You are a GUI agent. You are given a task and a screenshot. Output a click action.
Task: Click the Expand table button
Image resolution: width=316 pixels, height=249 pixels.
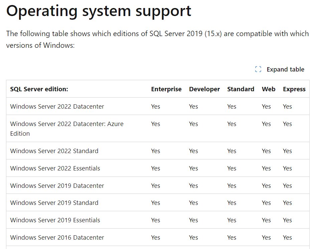280,70
